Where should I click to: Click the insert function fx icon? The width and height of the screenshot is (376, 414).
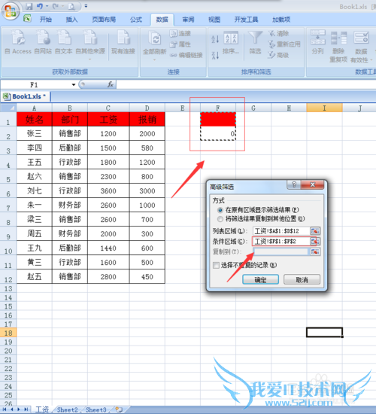pos(110,84)
